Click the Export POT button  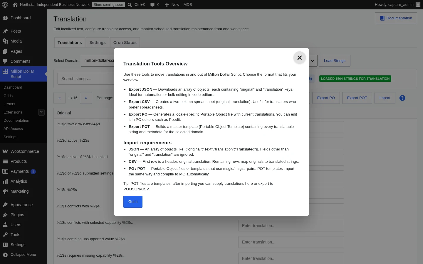point(357,98)
